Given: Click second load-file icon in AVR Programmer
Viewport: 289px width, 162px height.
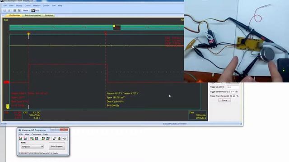Looking at the screenshot, I should 25,139.
